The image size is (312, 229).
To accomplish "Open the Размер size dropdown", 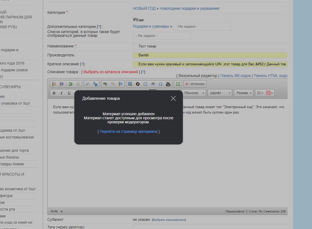I will (244, 93).
